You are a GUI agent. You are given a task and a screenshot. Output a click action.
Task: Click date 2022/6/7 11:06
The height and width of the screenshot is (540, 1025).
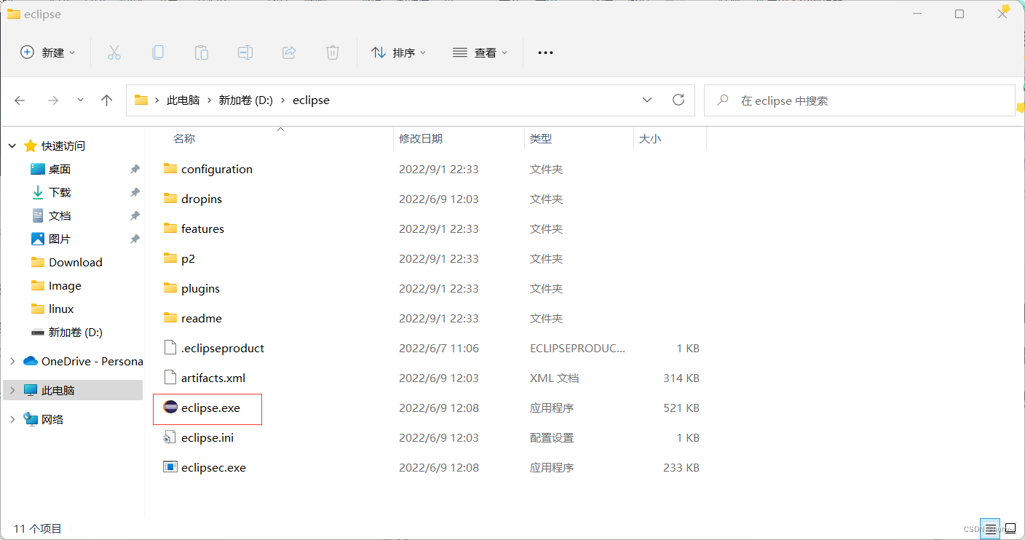[439, 348]
